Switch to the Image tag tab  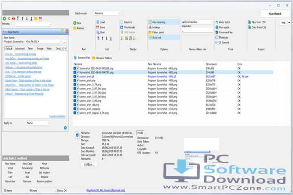(40, 48)
